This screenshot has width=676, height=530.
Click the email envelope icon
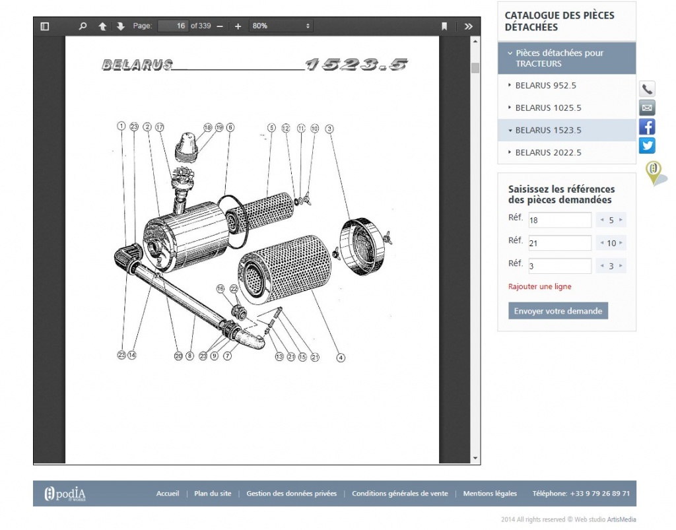coord(647,108)
